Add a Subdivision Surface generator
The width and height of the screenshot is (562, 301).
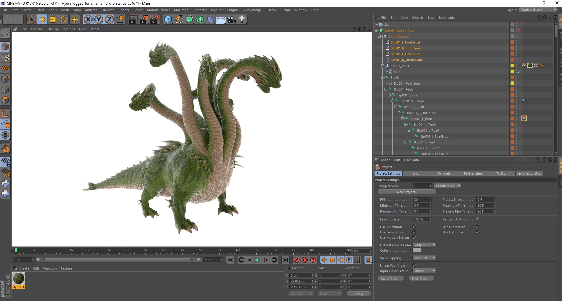189,20
